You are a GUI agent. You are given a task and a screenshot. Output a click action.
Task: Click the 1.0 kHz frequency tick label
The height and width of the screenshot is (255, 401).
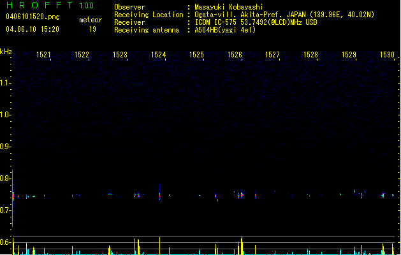pos(4,115)
